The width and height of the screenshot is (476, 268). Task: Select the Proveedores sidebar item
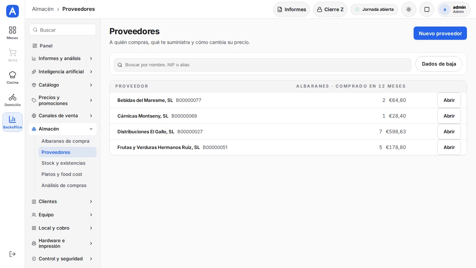(67, 152)
